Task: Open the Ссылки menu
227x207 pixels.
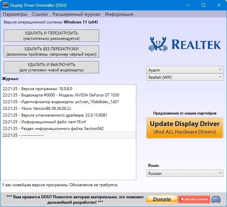Action: click(x=40, y=14)
